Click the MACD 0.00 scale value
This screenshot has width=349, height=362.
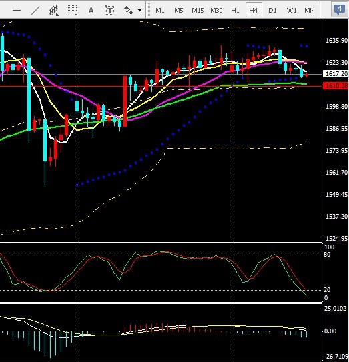(x=330, y=331)
